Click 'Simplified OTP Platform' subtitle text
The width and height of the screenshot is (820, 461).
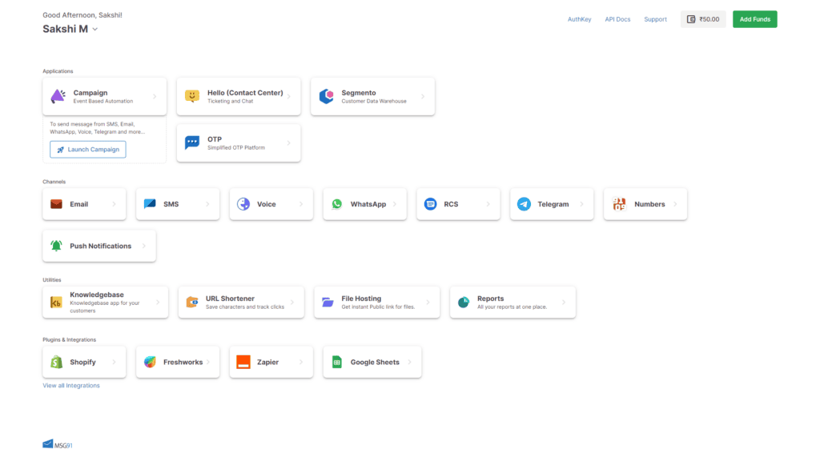pyautogui.click(x=236, y=148)
